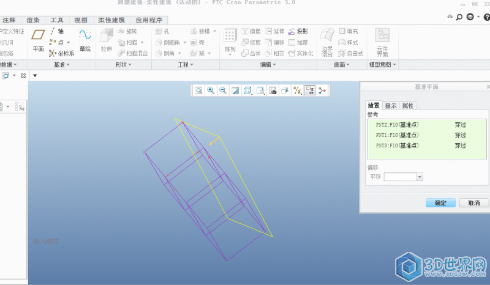Expand the 编辑 group dropdown

(x=268, y=65)
